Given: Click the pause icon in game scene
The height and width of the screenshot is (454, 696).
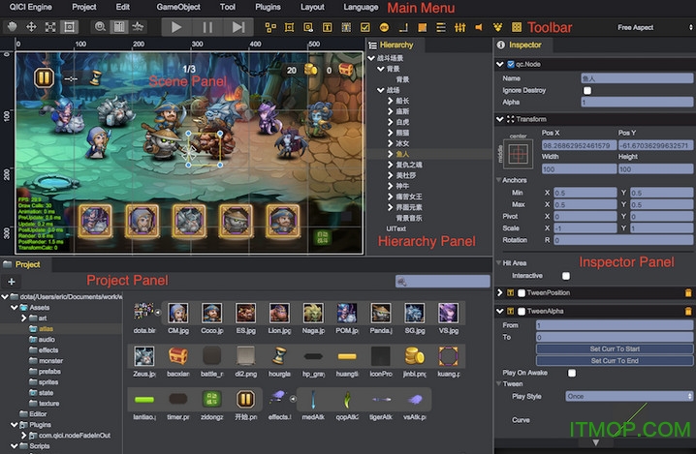Looking at the screenshot, I should pos(44,78).
